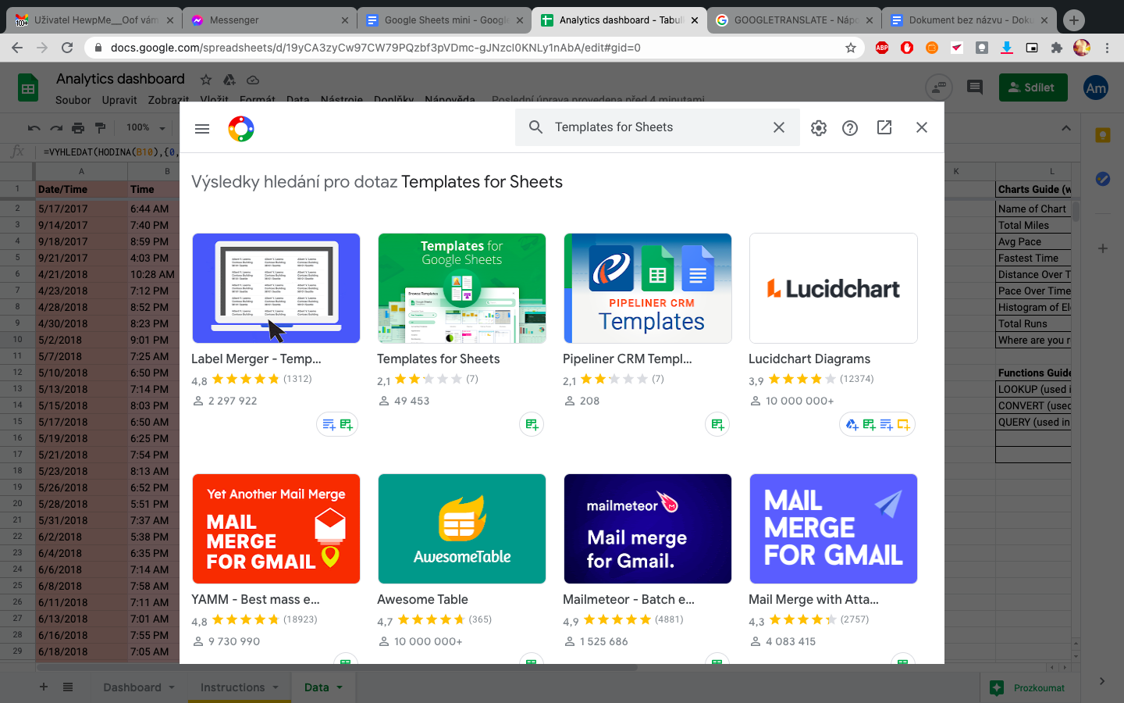The width and height of the screenshot is (1124, 703).
Task: Open Lucidchart Diagrams add-on card
Action: click(834, 288)
